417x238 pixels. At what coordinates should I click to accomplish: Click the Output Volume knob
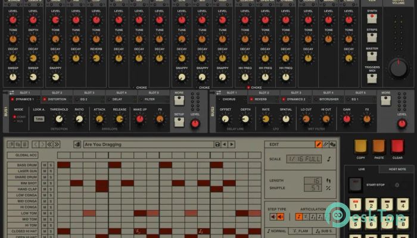coord(399,67)
